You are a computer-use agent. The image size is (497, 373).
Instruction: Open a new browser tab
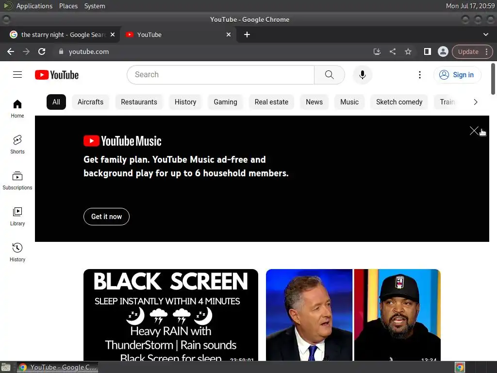tap(247, 34)
